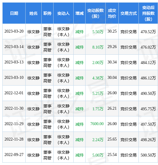
Task: Select the 7600.00 share change value
Action: 97,124
